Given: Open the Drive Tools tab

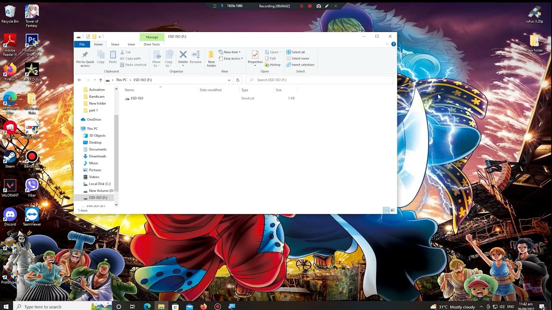Looking at the screenshot, I should (152, 44).
